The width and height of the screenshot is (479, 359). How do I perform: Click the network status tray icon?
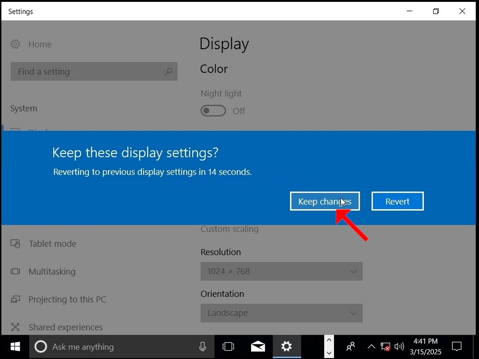point(385,346)
